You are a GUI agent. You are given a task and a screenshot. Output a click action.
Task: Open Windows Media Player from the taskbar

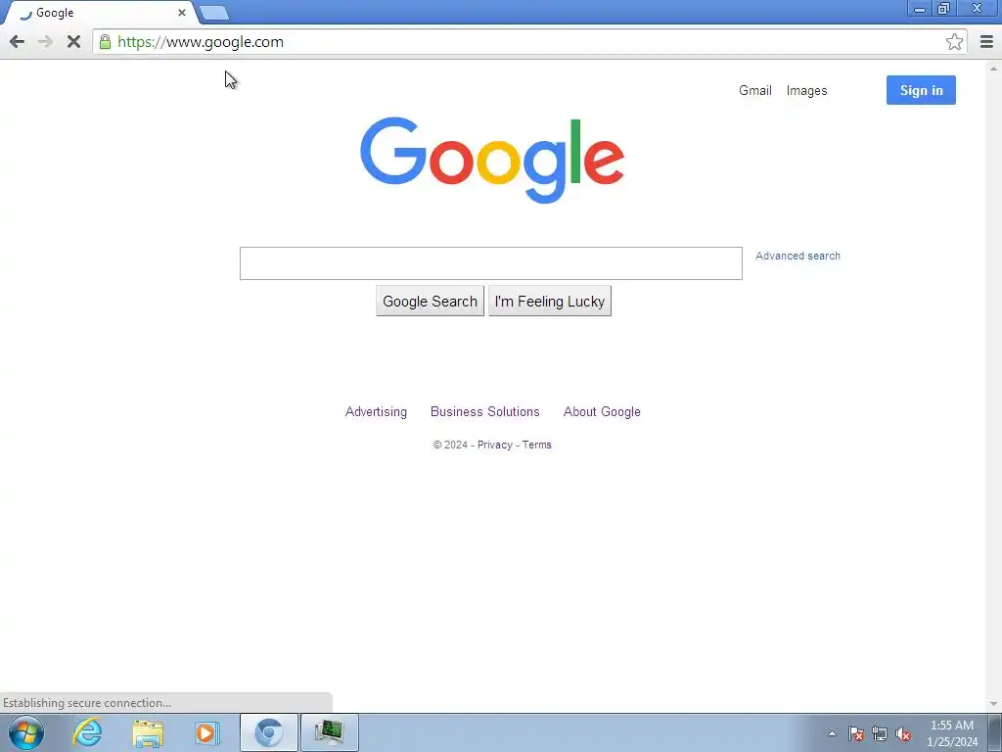pyautogui.click(x=207, y=732)
